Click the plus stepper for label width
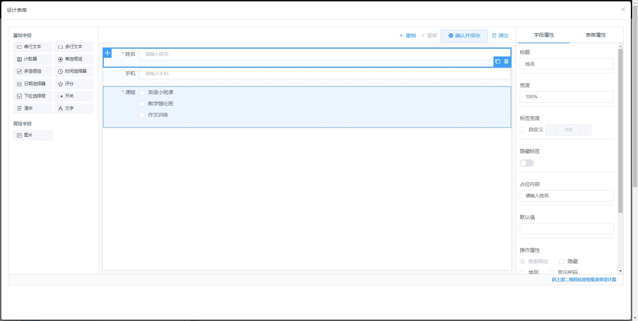The width and height of the screenshot is (638, 321). [x=585, y=130]
